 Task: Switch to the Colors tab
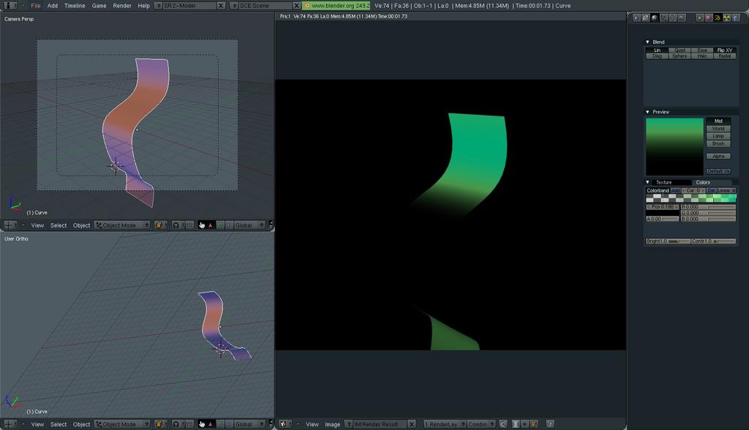click(x=703, y=183)
